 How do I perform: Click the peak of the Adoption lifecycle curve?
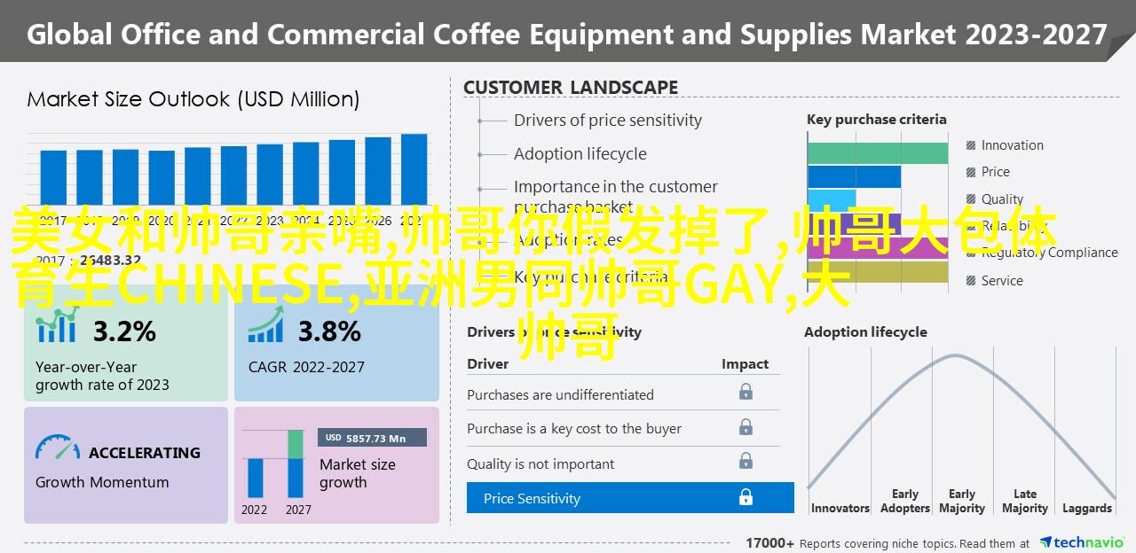(955, 355)
